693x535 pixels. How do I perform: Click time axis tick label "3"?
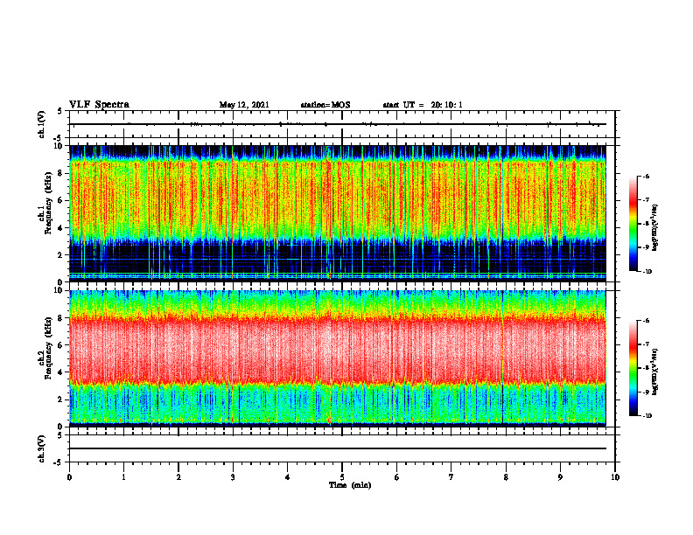point(233,477)
